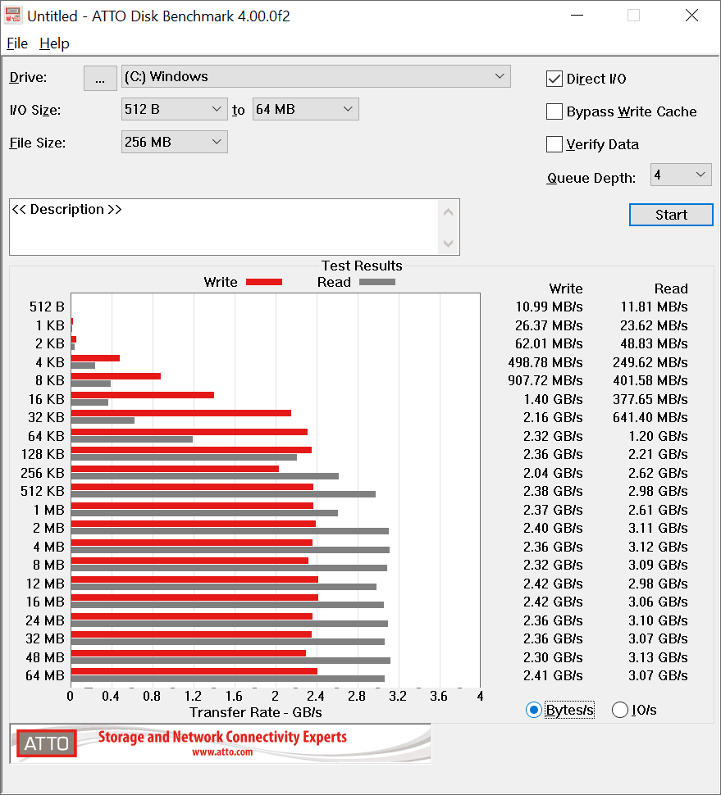Click the 3.13 GB/s read value
This screenshot has height=795, width=721.
tap(658, 657)
